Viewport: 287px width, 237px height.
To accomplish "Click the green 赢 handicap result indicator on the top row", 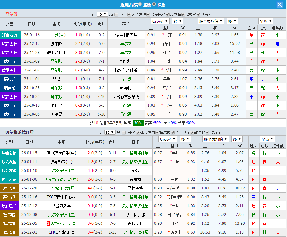I will click(263, 35).
